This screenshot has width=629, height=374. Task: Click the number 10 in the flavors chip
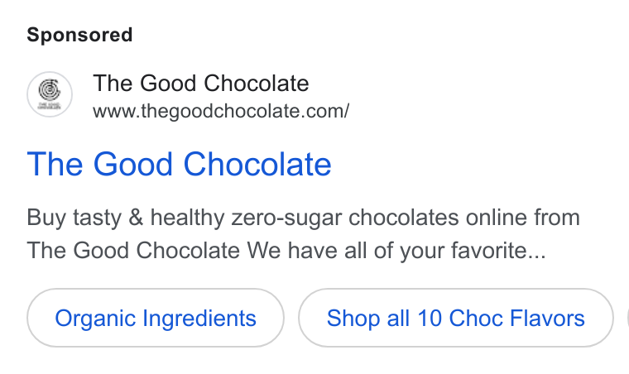click(x=430, y=319)
